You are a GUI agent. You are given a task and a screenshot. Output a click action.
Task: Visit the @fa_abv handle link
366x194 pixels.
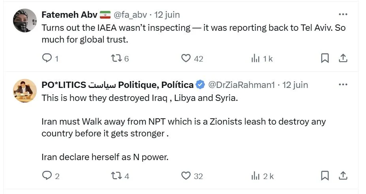tap(130, 15)
